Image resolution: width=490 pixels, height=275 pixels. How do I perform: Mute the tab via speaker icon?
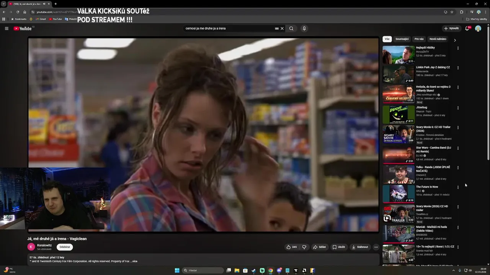[44, 4]
